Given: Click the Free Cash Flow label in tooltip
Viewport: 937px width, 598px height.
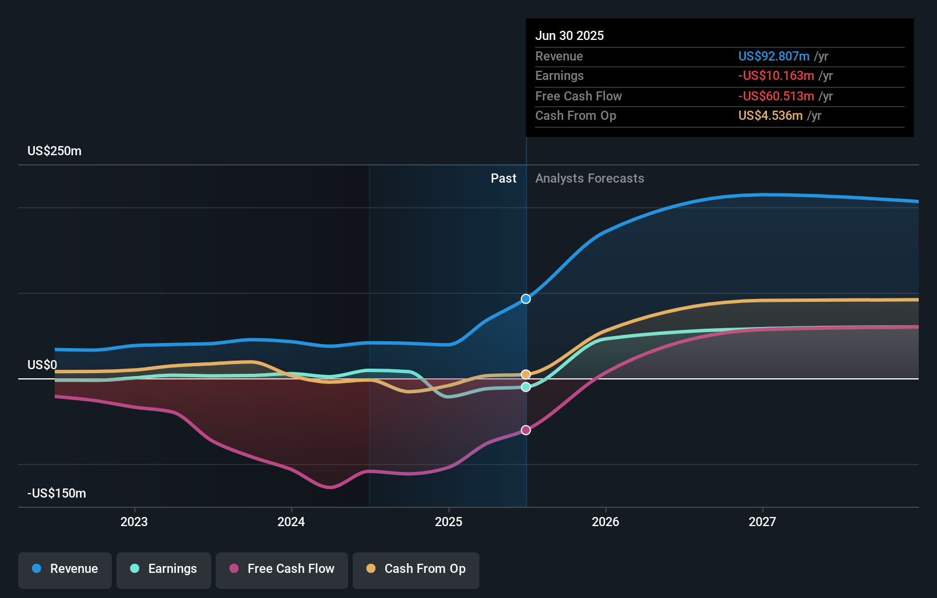Looking at the screenshot, I should click(579, 96).
